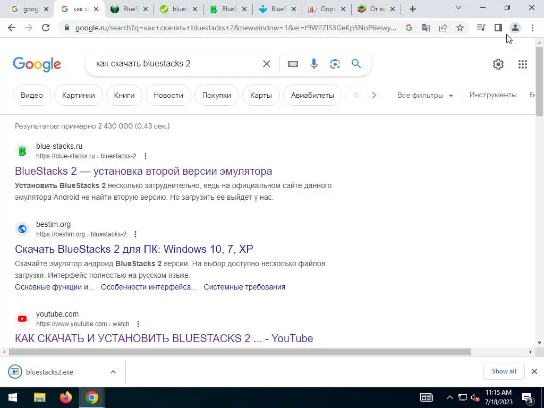Reload the current page
The image size is (544, 408).
46,28
